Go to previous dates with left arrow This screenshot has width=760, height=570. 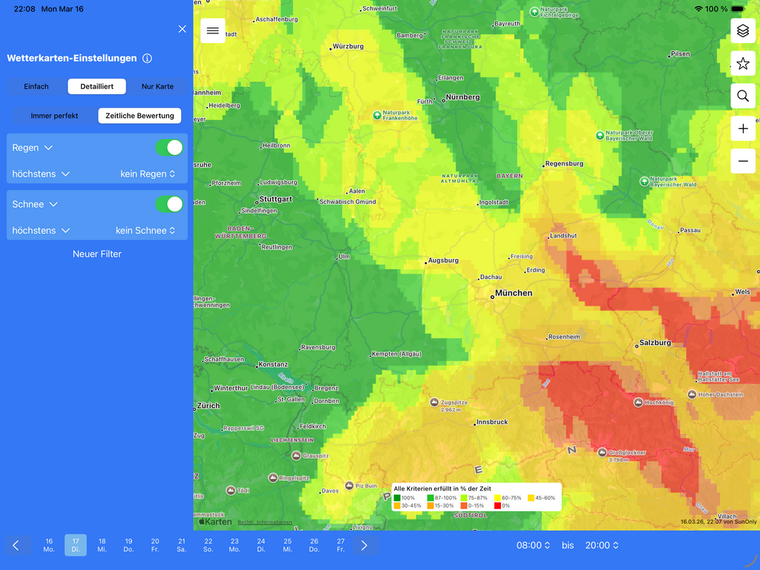[x=16, y=546]
